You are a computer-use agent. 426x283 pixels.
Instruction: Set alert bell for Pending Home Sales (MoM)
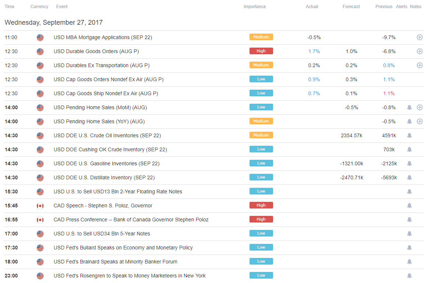(x=409, y=107)
